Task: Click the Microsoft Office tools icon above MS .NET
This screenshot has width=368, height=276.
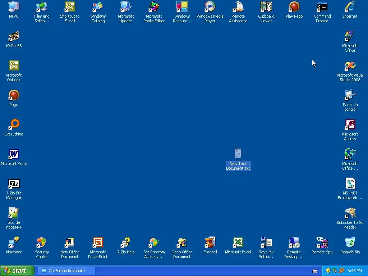Action: [350, 154]
